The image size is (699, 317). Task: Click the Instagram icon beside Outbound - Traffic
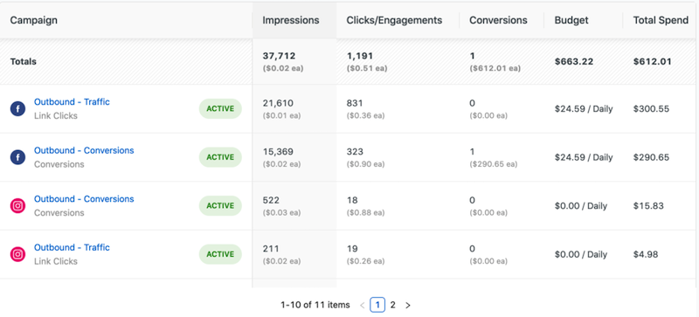coord(17,254)
